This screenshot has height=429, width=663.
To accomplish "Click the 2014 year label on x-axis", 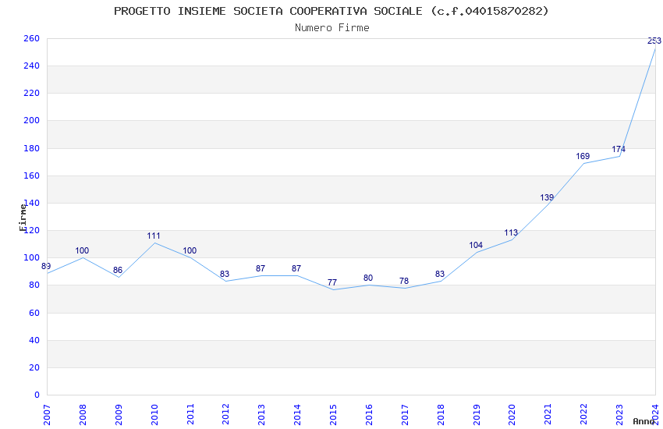I will point(297,415).
